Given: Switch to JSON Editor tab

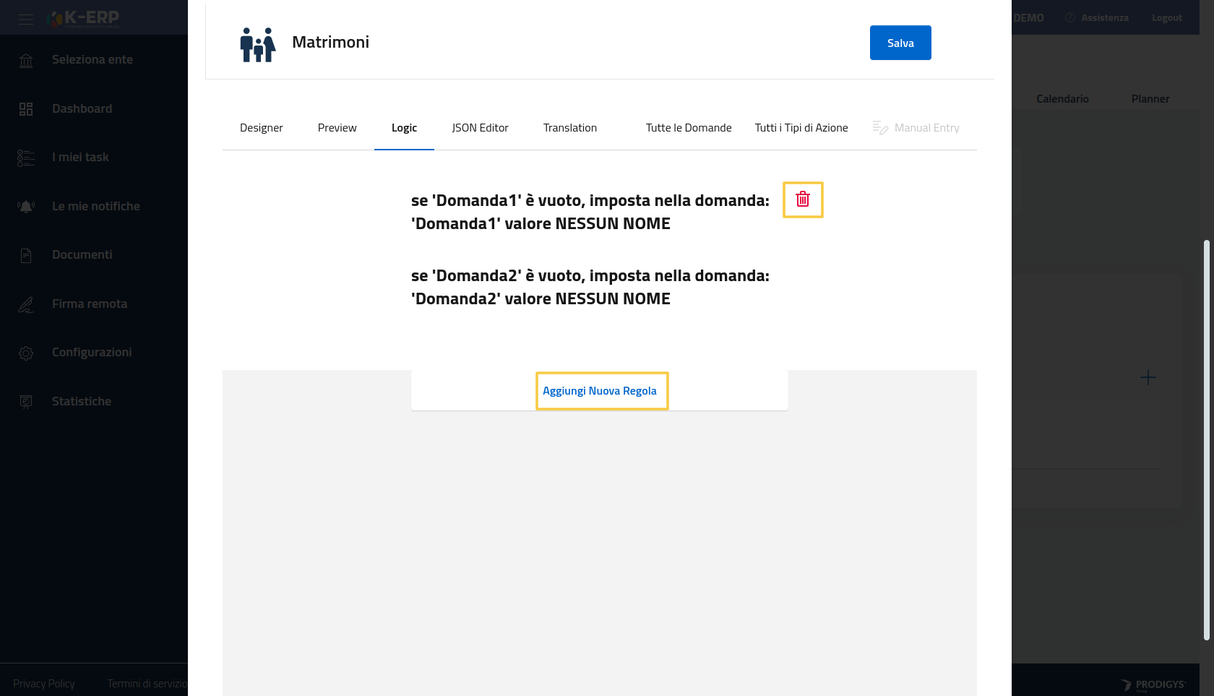Looking at the screenshot, I should point(480,128).
